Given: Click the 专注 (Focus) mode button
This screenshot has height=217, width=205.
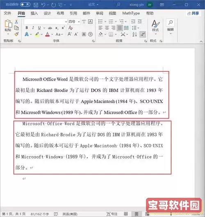Looking at the screenshot, I should click(x=112, y=214).
